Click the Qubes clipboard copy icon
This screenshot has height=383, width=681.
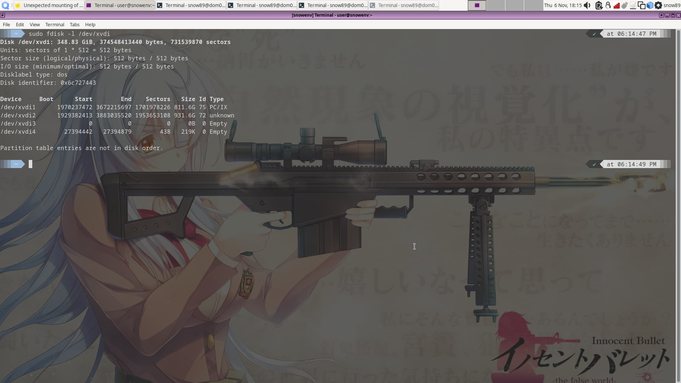coord(641,5)
